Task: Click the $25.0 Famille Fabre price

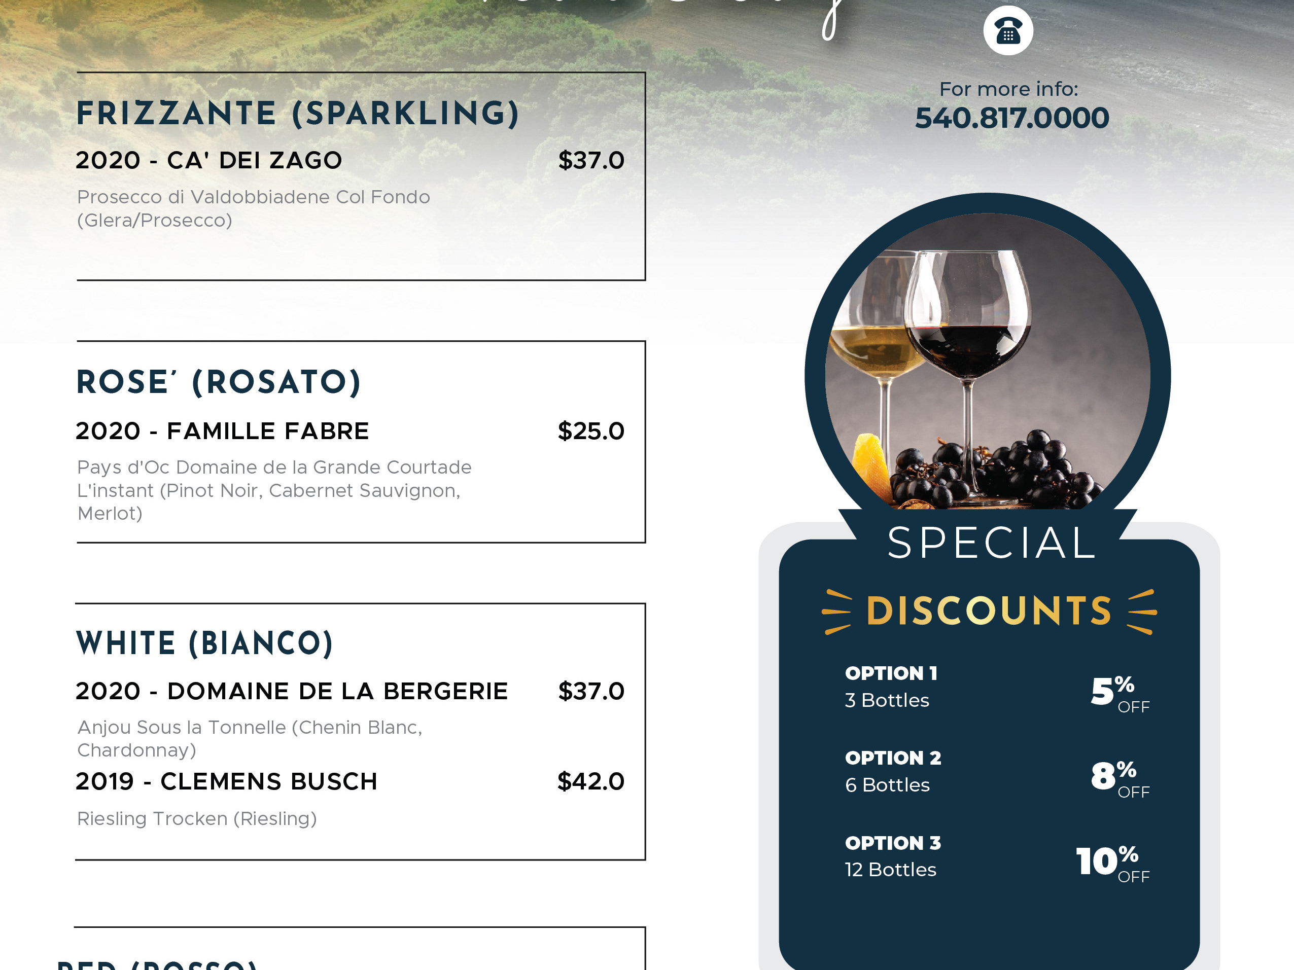Action: pyautogui.click(x=591, y=431)
